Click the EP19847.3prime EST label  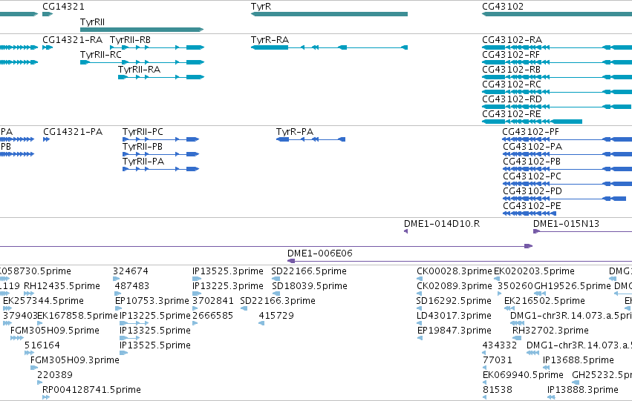tap(455, 331)
